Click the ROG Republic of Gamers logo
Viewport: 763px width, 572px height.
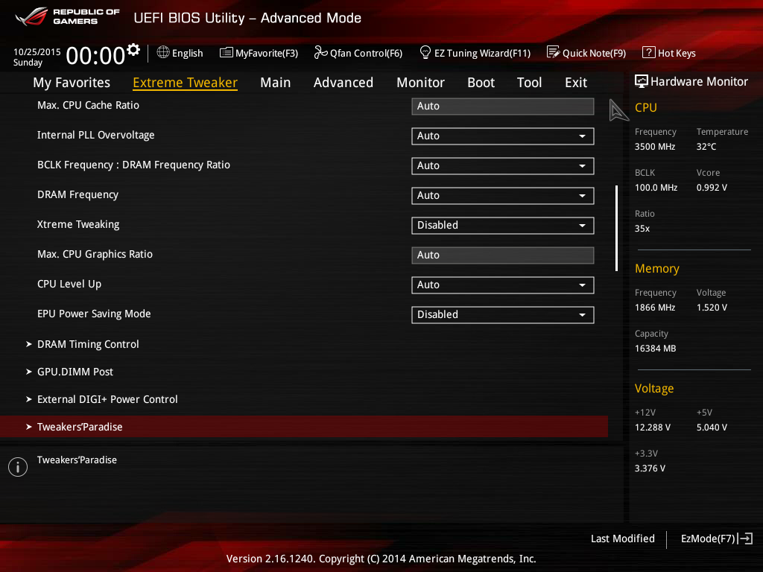point(67,16)
